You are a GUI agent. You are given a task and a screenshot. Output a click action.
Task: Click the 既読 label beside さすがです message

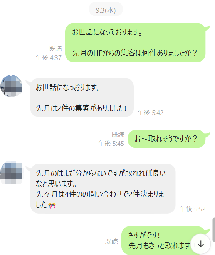click(x=111, y=241)
